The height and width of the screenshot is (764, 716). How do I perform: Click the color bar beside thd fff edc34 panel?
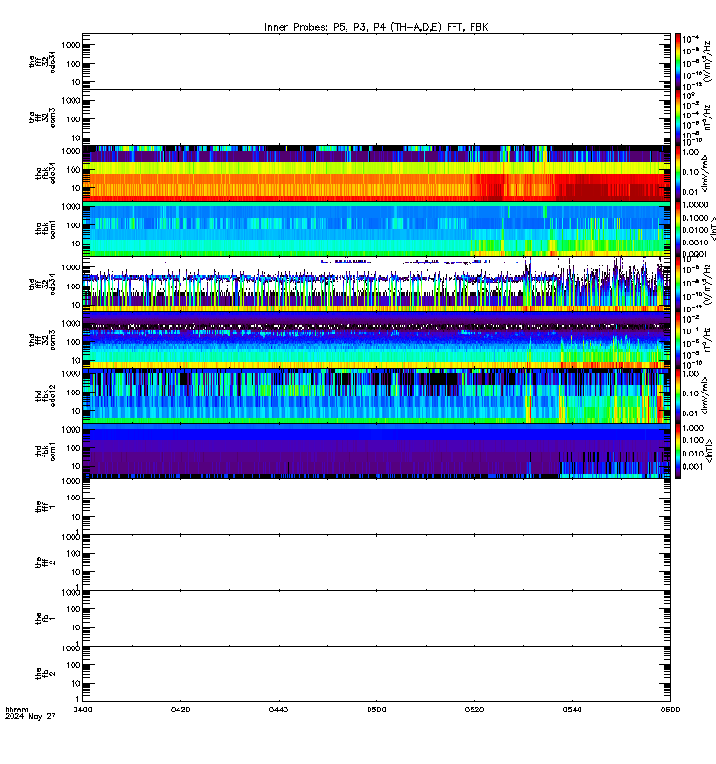(678, 285)
